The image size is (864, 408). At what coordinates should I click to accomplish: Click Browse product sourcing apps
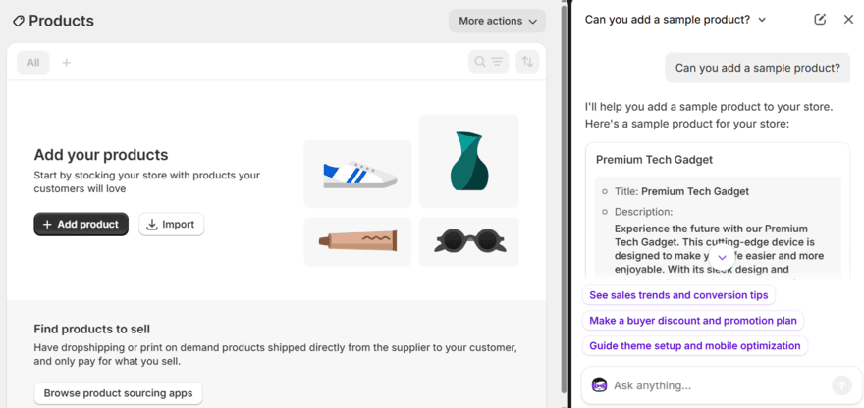(119, 393)
